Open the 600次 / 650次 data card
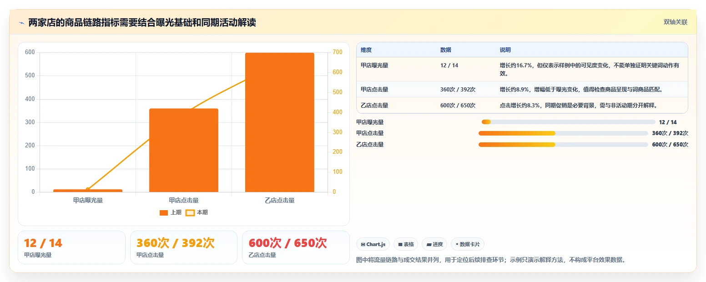 pos(296,247)
